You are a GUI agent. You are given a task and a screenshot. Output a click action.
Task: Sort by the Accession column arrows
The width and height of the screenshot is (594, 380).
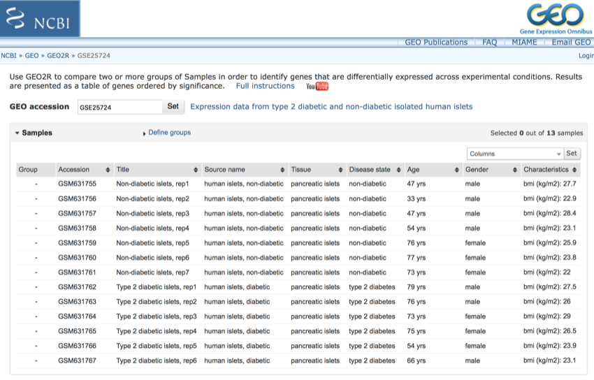(108, 170)
